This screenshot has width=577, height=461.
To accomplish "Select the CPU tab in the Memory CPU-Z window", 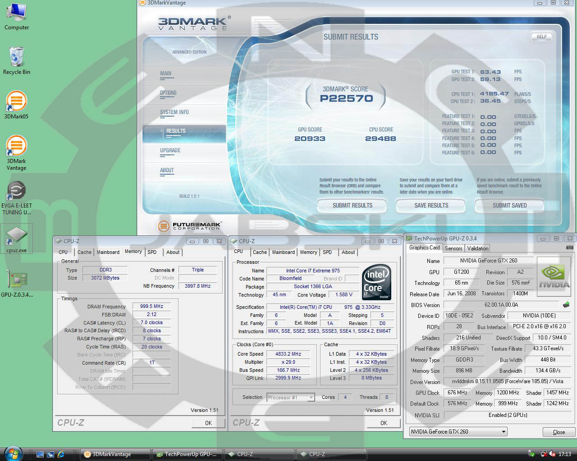I will pyautogui.click(x=63, y=252).
